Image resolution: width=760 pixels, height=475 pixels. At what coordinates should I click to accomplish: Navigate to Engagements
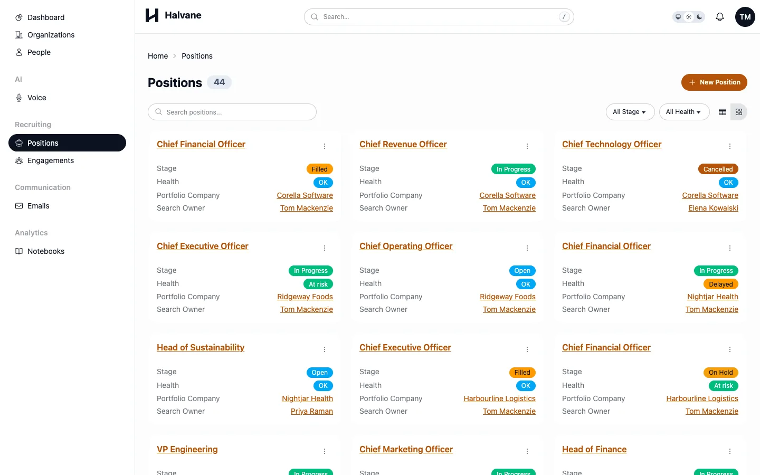tap(67, 160)
